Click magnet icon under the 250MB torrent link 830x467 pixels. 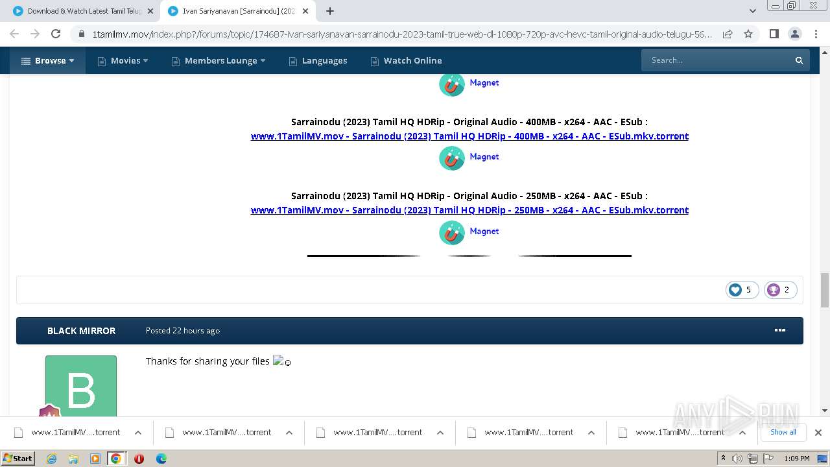pyautogui.click(x=452, y=232)
